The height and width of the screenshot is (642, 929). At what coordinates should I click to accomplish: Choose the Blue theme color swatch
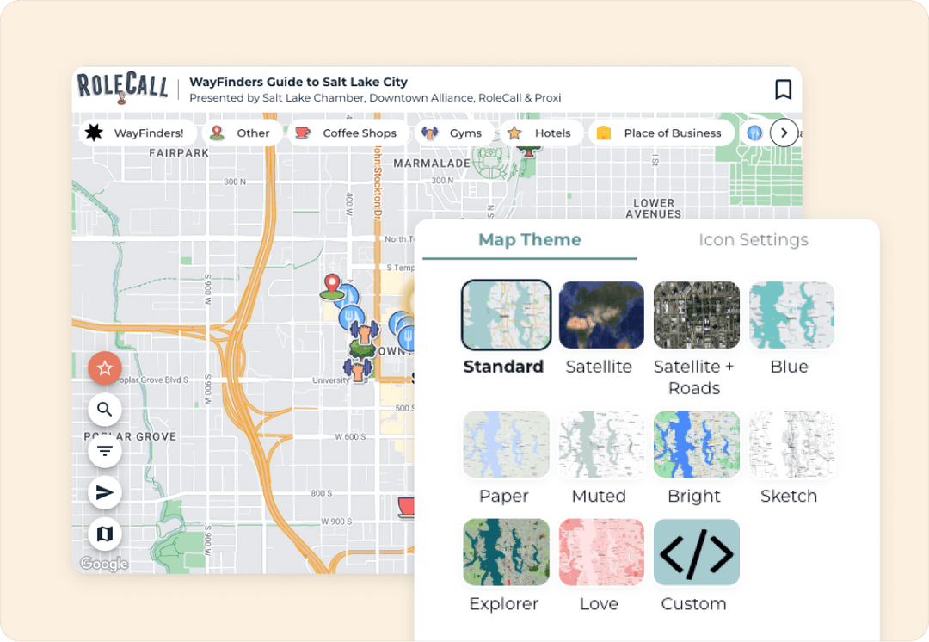click(x=791, y=315)
